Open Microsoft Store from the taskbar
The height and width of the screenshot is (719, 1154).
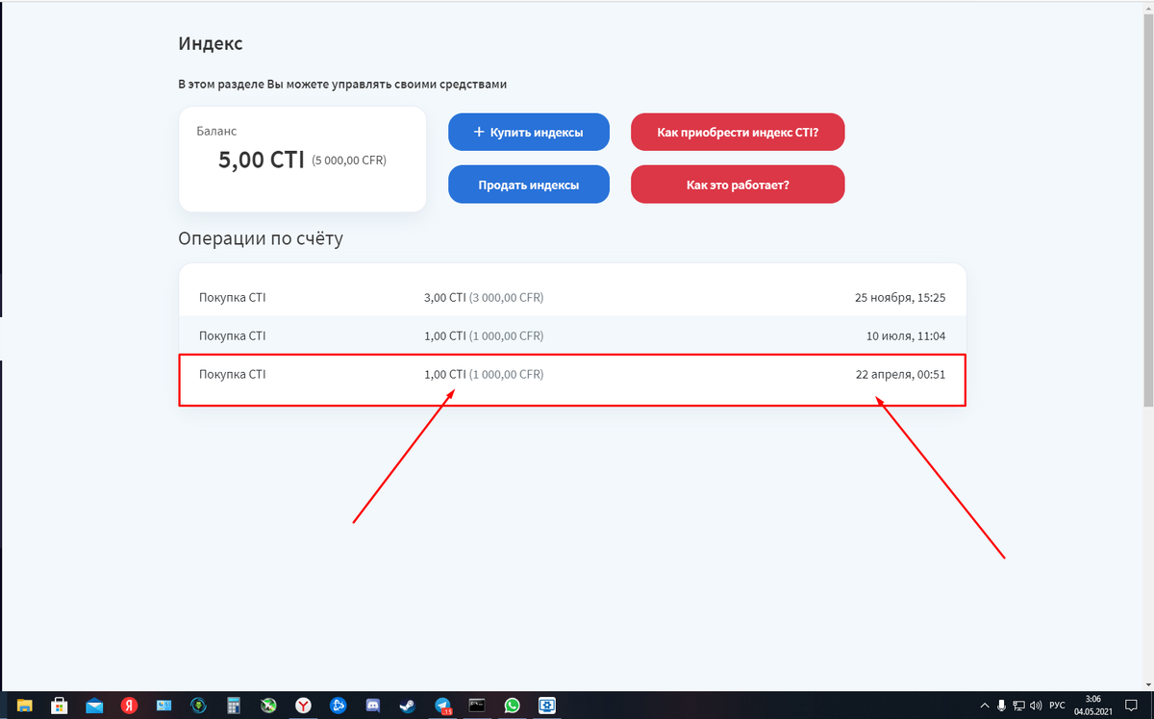tap(60, 706)
